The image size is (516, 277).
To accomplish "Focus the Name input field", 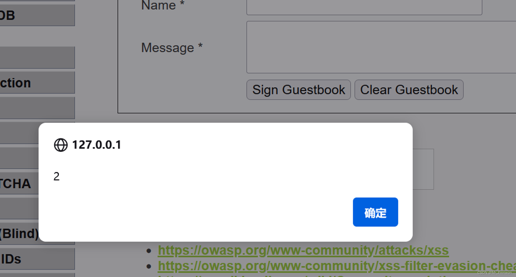I will (x=364, y=7).
